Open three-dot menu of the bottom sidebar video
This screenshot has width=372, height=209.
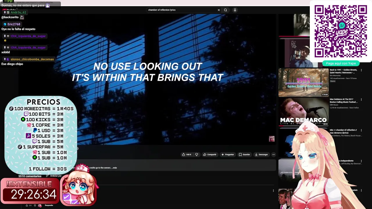(361, 190)
